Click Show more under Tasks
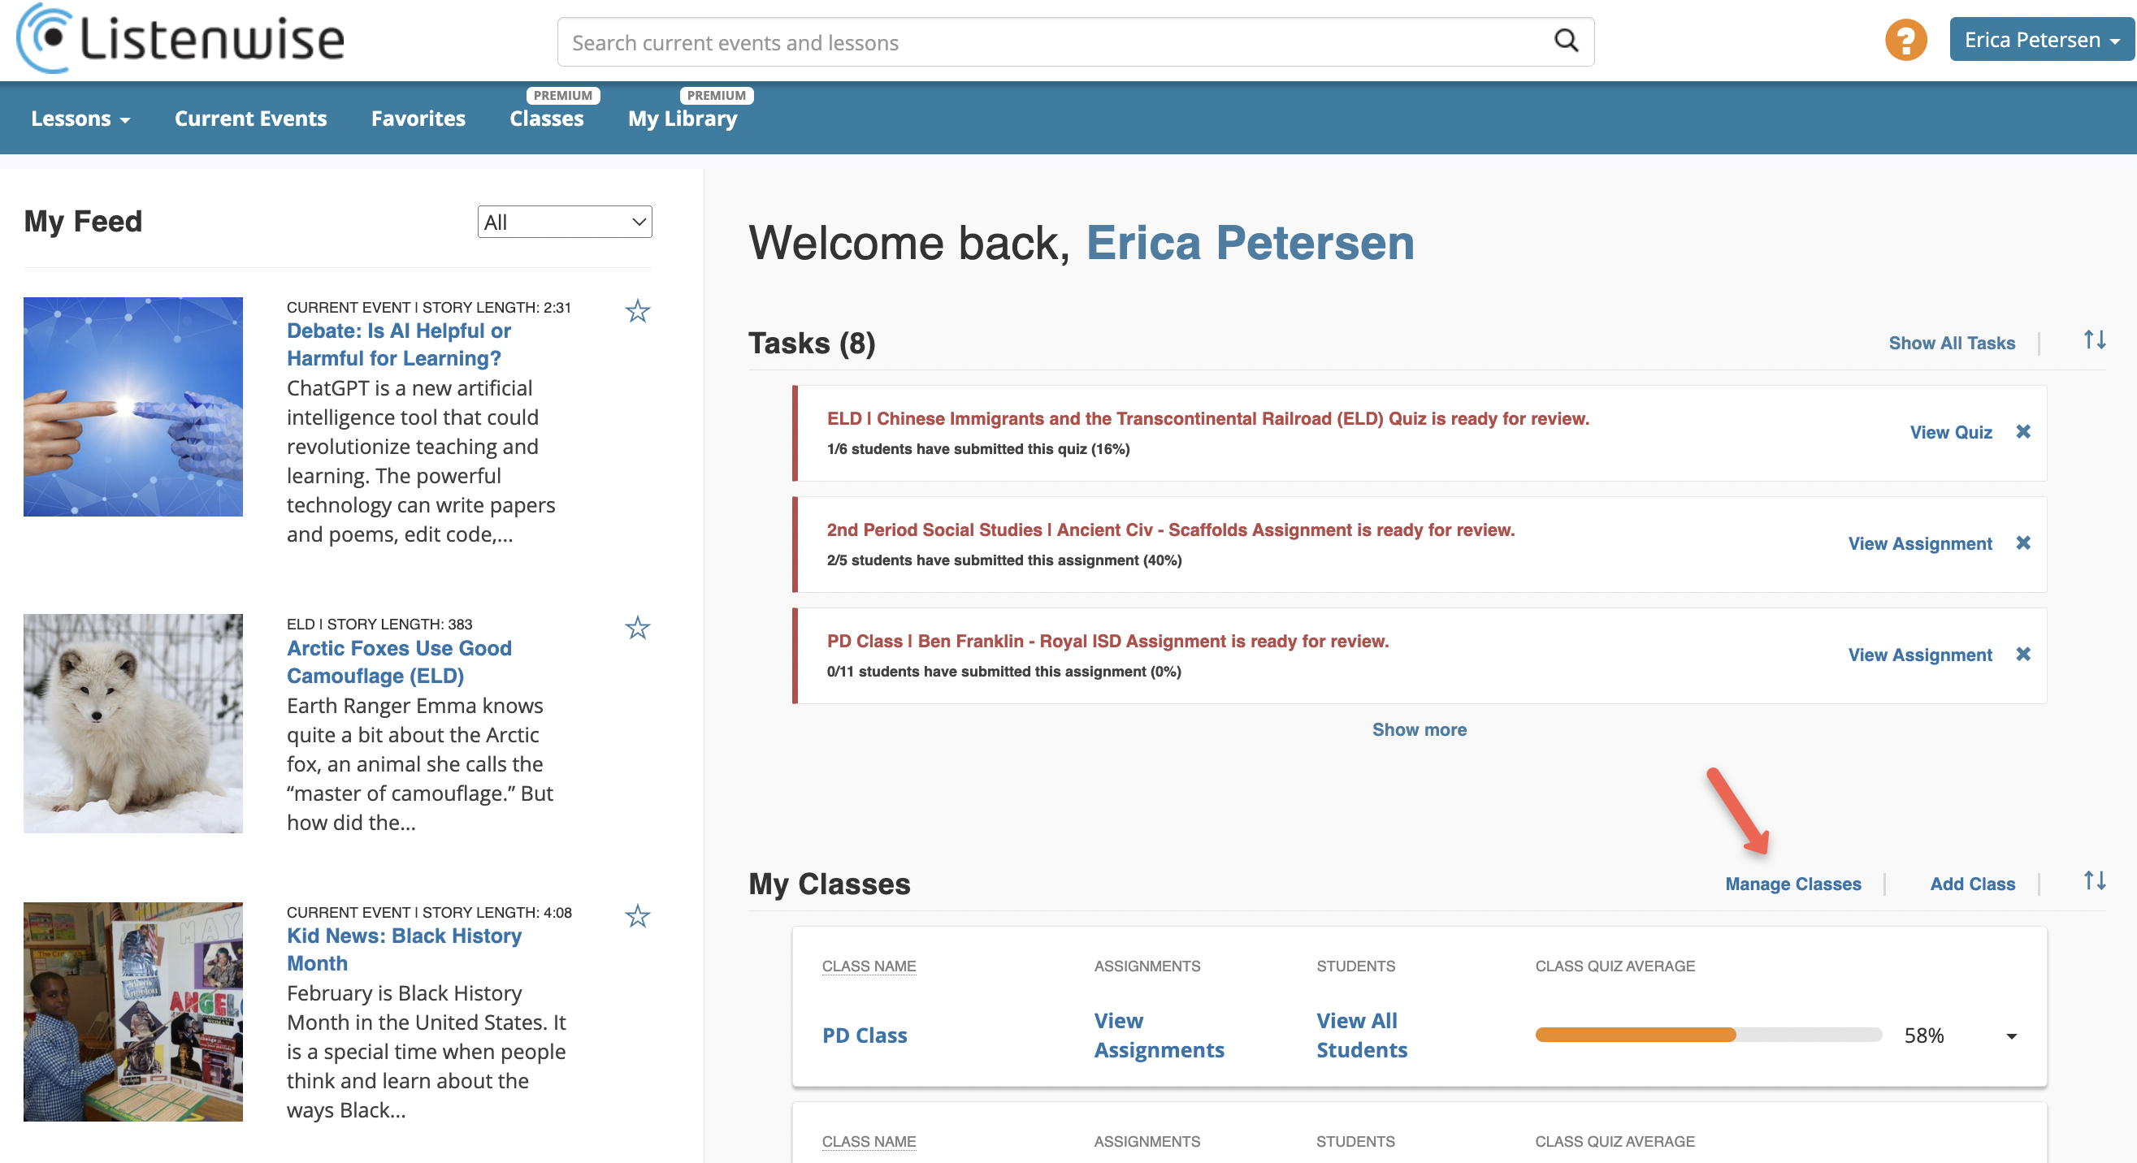This screenshot has width=2137, height=1163. (x=1419, y=729)
